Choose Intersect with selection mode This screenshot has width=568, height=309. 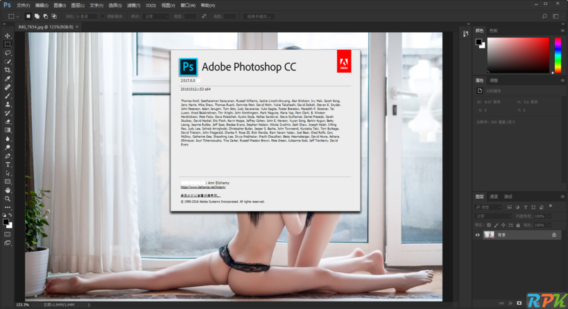pyautogui.click(x=54, y=17)
